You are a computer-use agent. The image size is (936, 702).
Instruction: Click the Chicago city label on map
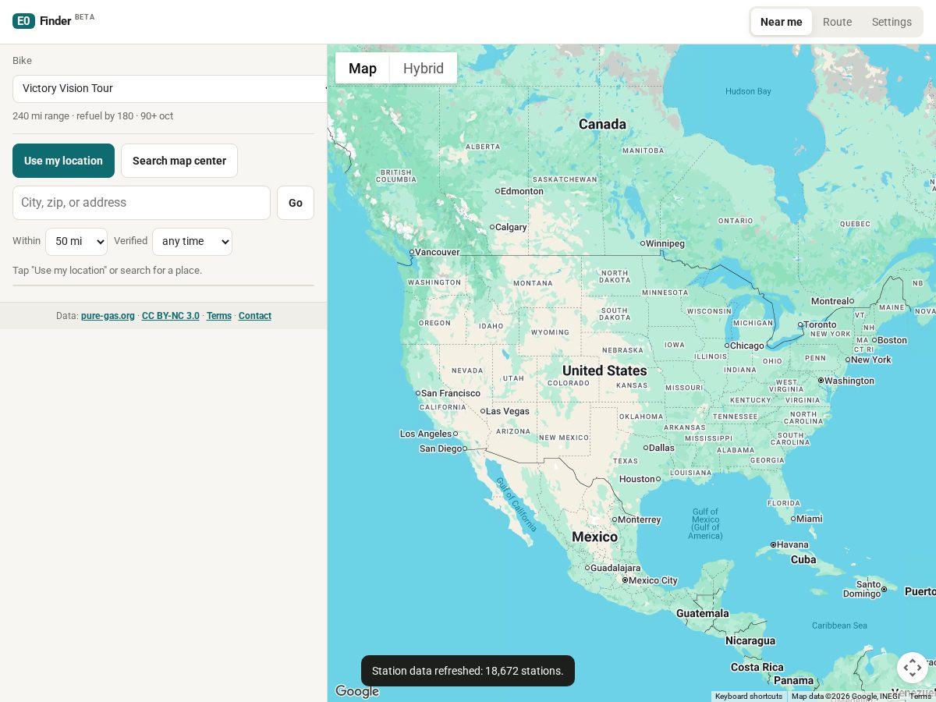(x=746, y=346)
